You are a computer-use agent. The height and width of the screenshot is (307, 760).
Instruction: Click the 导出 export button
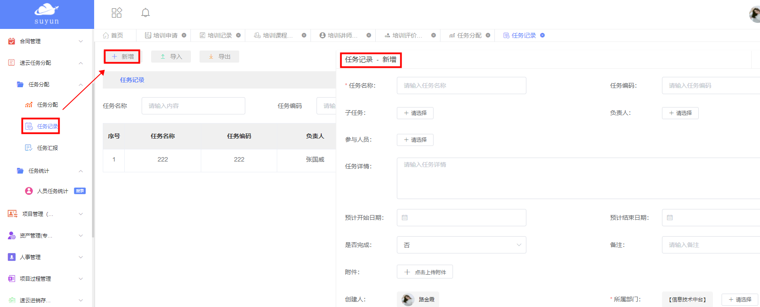(x=219, y=57)
